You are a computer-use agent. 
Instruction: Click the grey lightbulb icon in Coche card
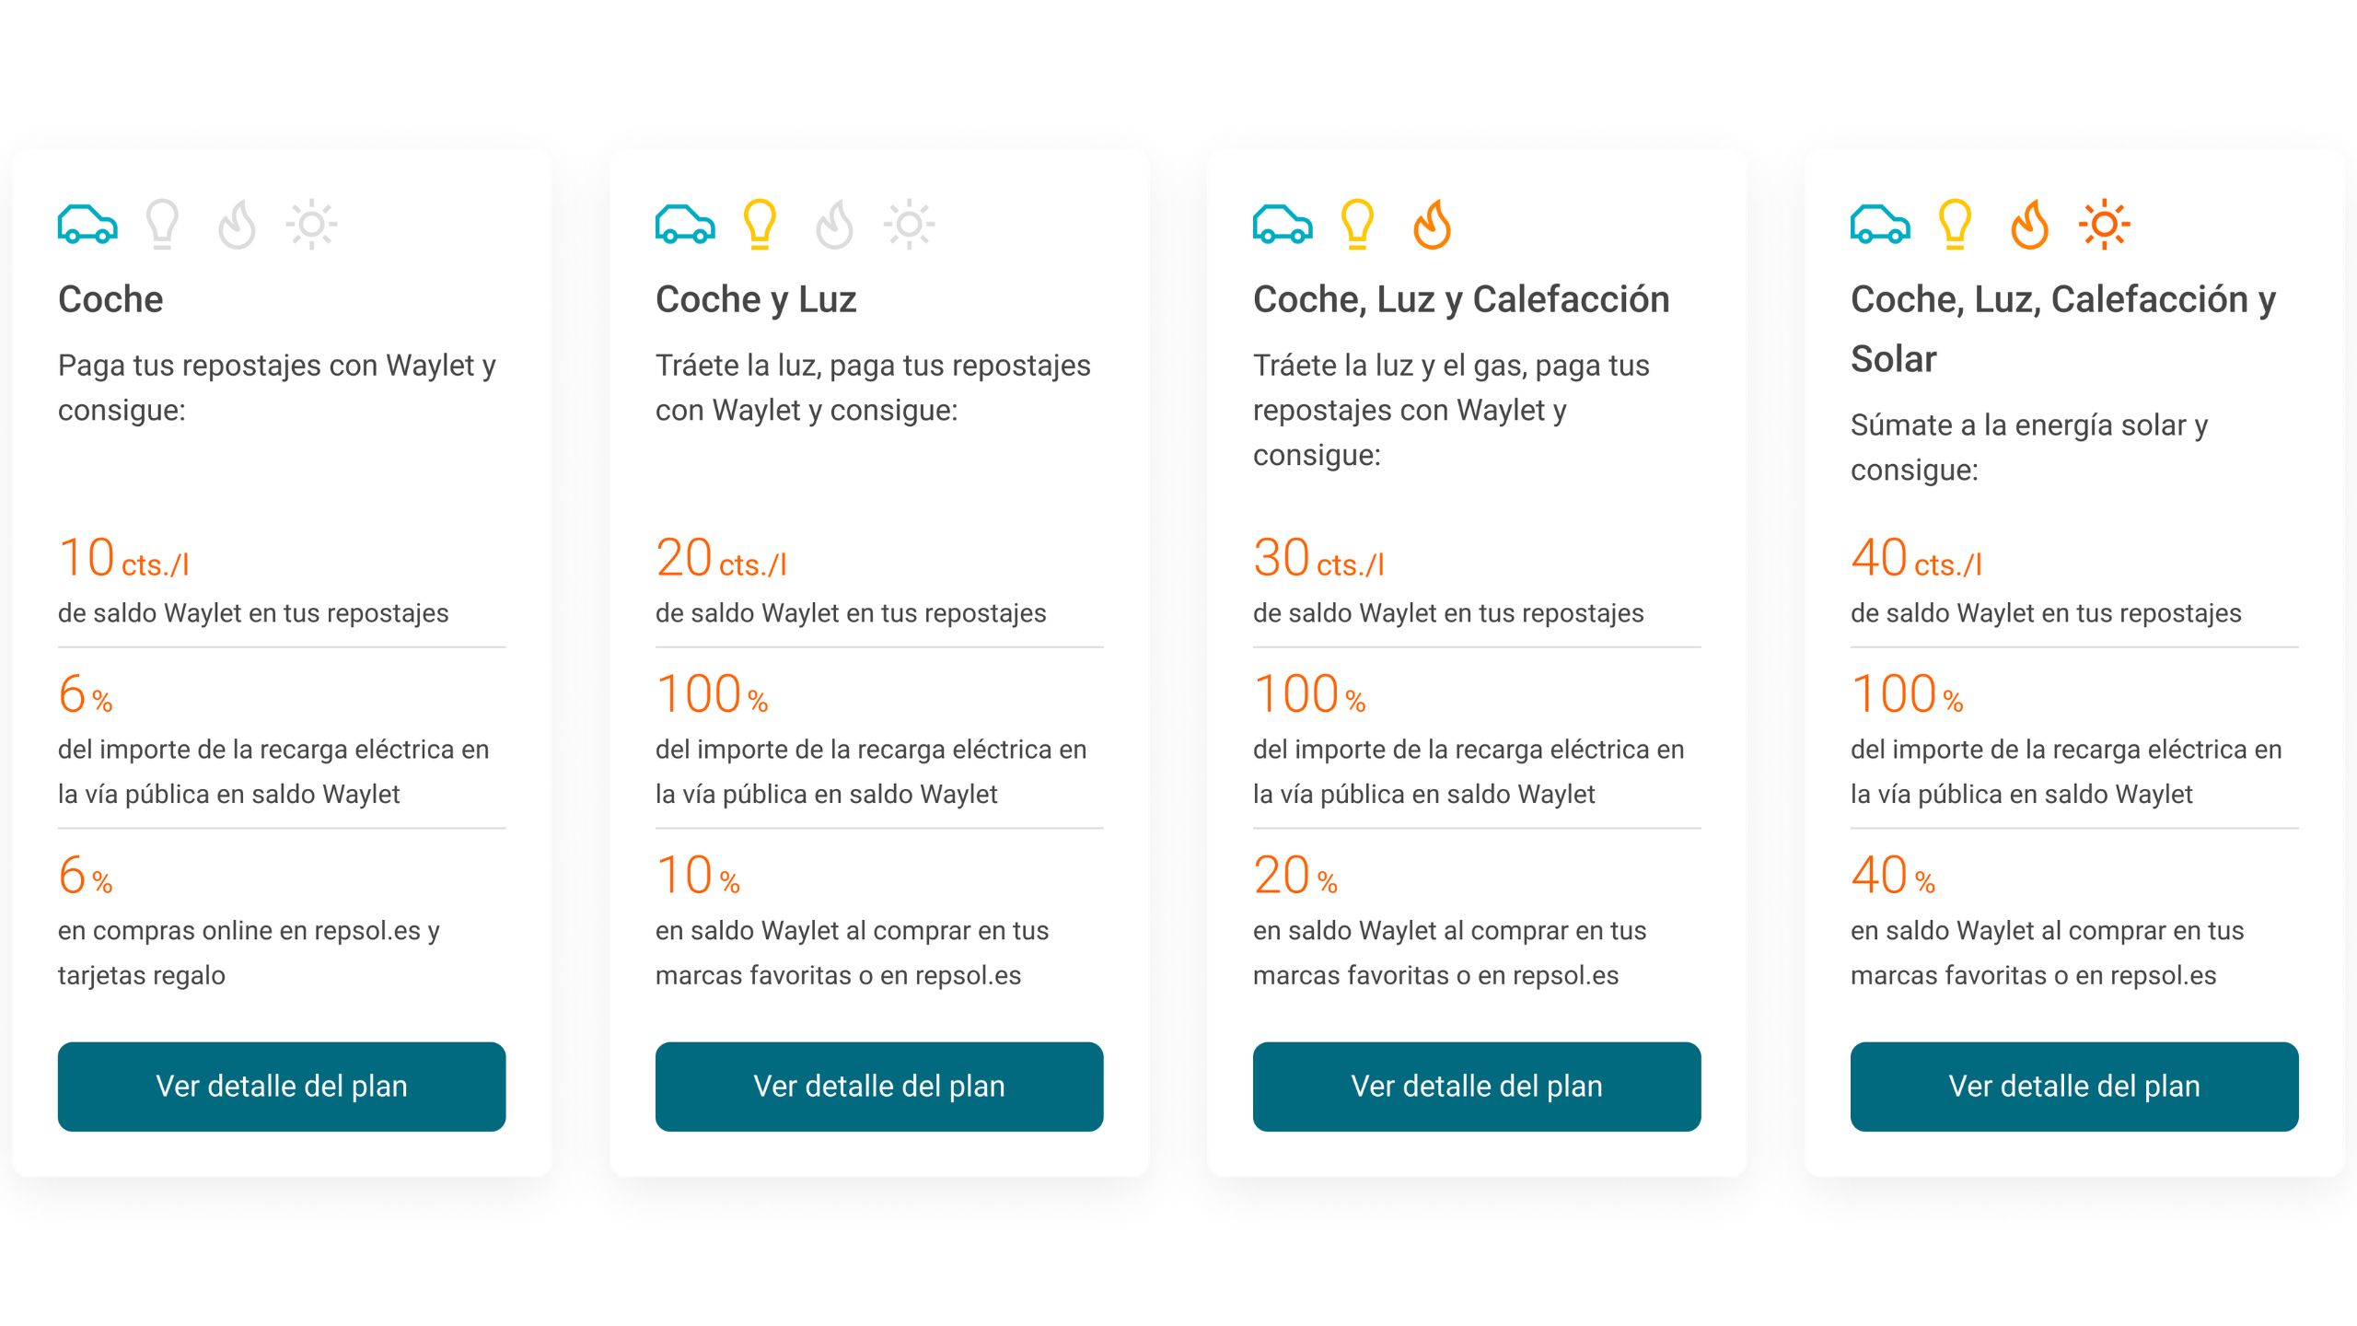[x=162, y=224]
